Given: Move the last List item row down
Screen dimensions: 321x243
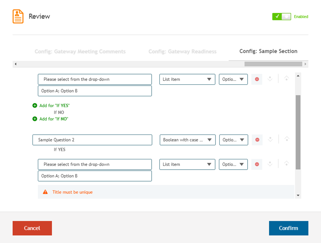Looking at the screenshot, I should pyautogui.click(x=270, y=164).
